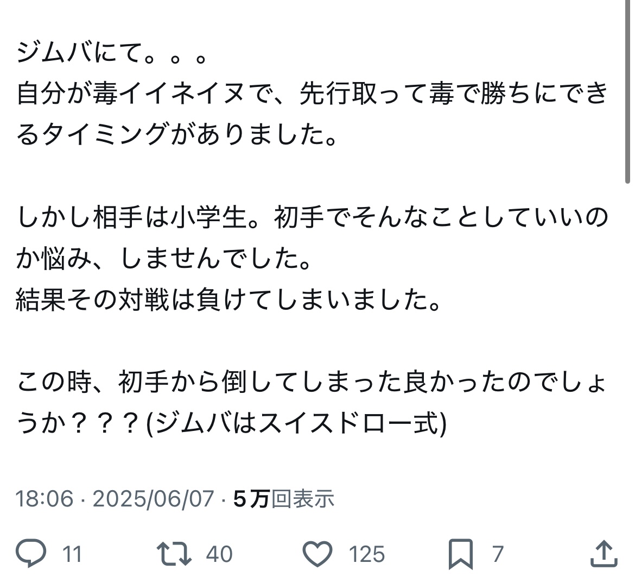Click the line starting しかし相手は小学生
The height and width of the screenshot is (582, 635).
(x=312, y=217)
